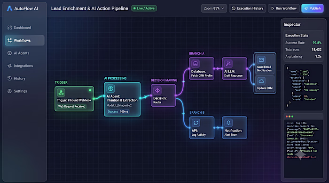Click the envelope icon on Send Email node
This screenshot has width=329, height=183.
(261, 60)
